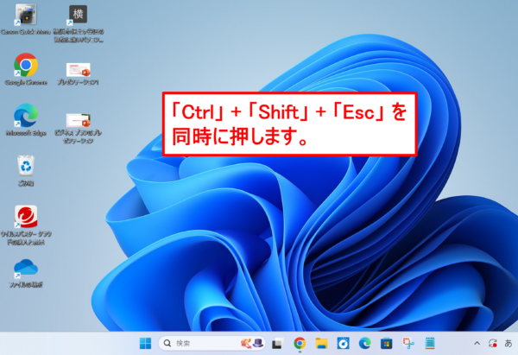Select the Microsoft Edge desktop shortcut
Viewport: 518px width, 355px height.
click(26, 117)
